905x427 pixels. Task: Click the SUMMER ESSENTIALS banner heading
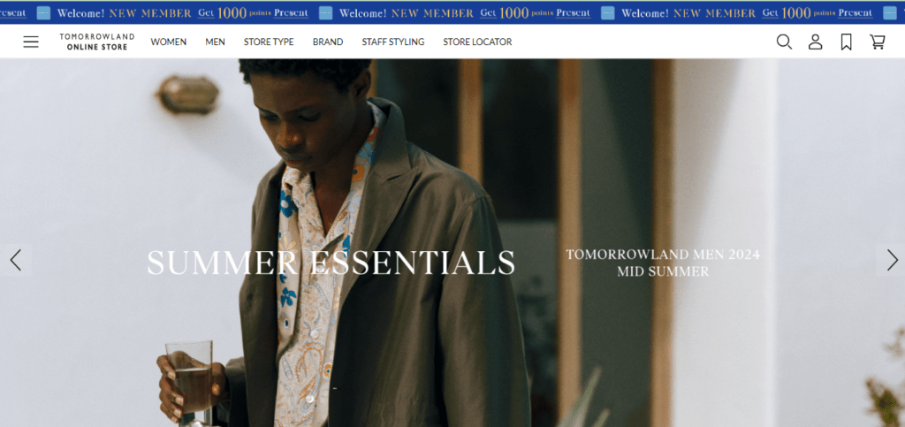(x=331, y=262)
